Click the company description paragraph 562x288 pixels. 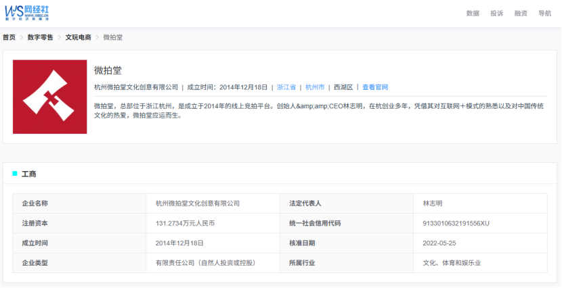pyautogui.click(x=319, y=111)
